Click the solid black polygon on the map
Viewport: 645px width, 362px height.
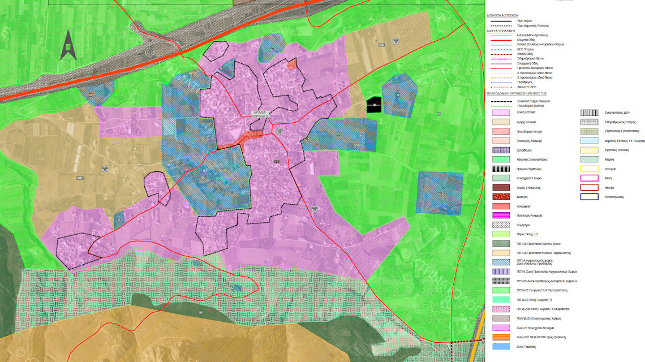pyautogui.click(x=374, y=105)
